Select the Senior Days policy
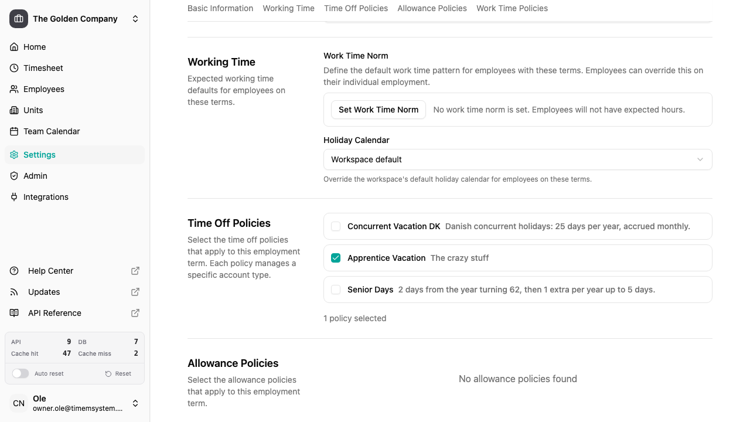The height and width of the screenshot is (422, 750). click(336, 289)
